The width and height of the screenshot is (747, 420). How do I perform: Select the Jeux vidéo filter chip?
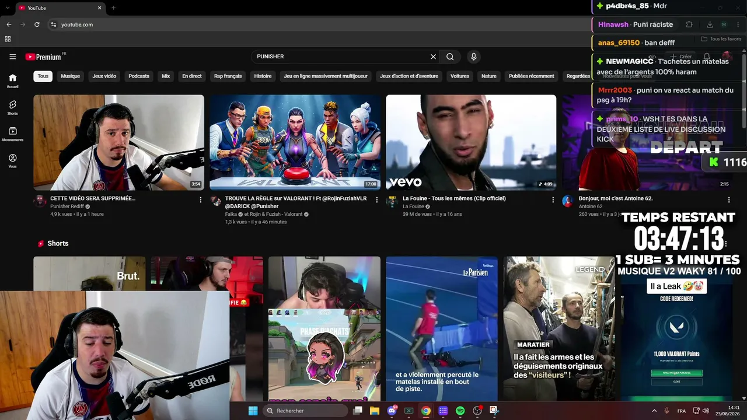pos(104,76)
